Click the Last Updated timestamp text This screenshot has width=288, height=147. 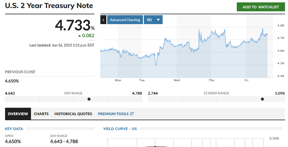point(62,45)
